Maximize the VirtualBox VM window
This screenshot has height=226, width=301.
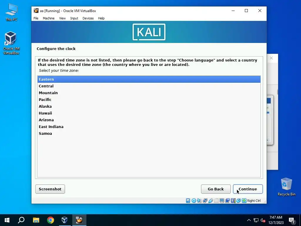point(246,11)
